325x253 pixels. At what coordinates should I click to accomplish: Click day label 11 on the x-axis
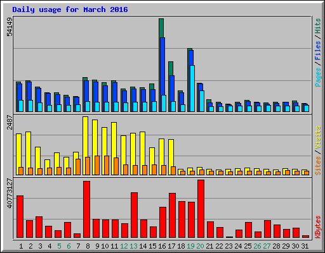point(114,246)
